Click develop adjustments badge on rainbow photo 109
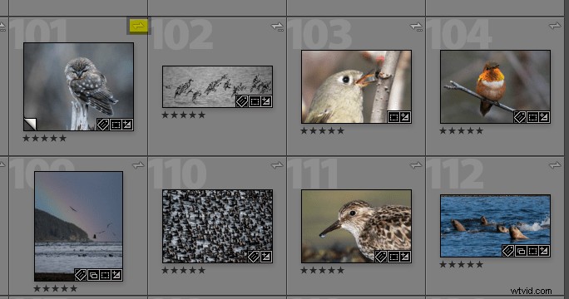 pyautogui.click(x=116, y=275)
